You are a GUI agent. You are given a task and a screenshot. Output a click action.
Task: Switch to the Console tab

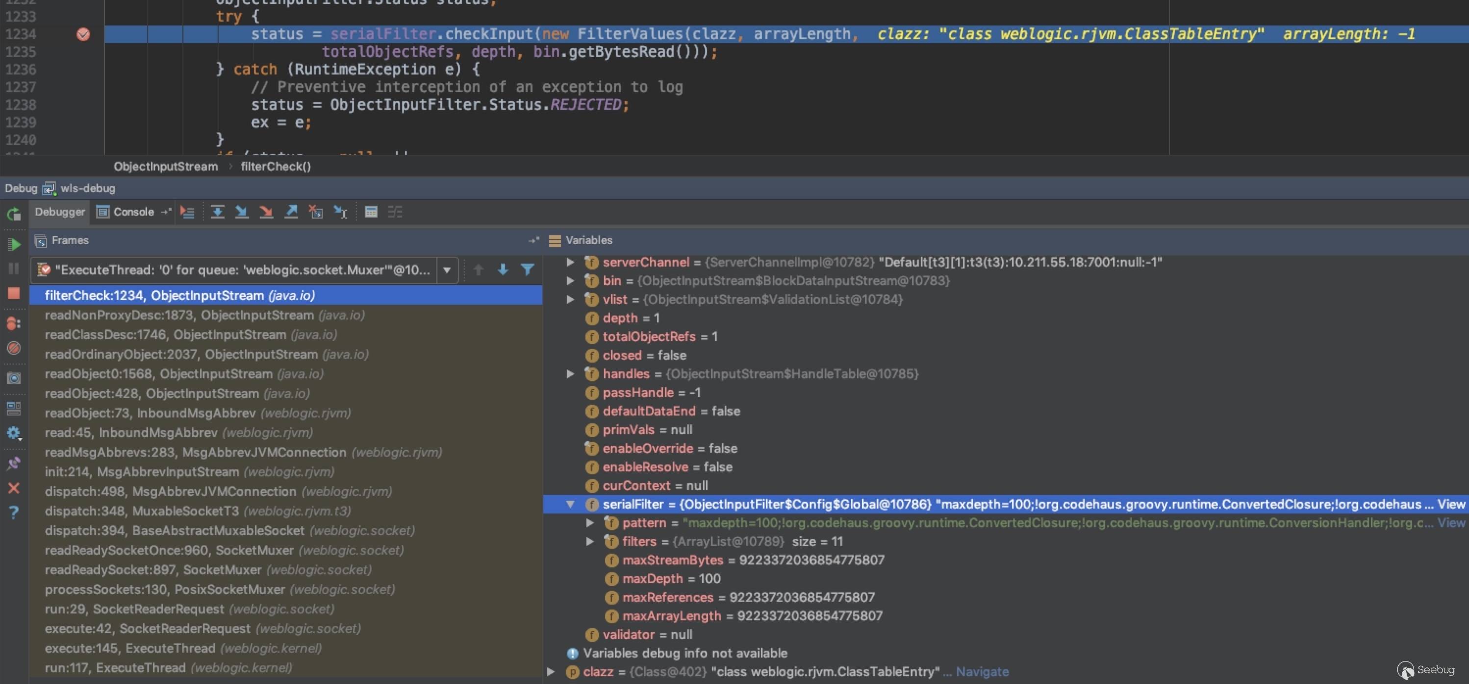click(x=133, y=212)
